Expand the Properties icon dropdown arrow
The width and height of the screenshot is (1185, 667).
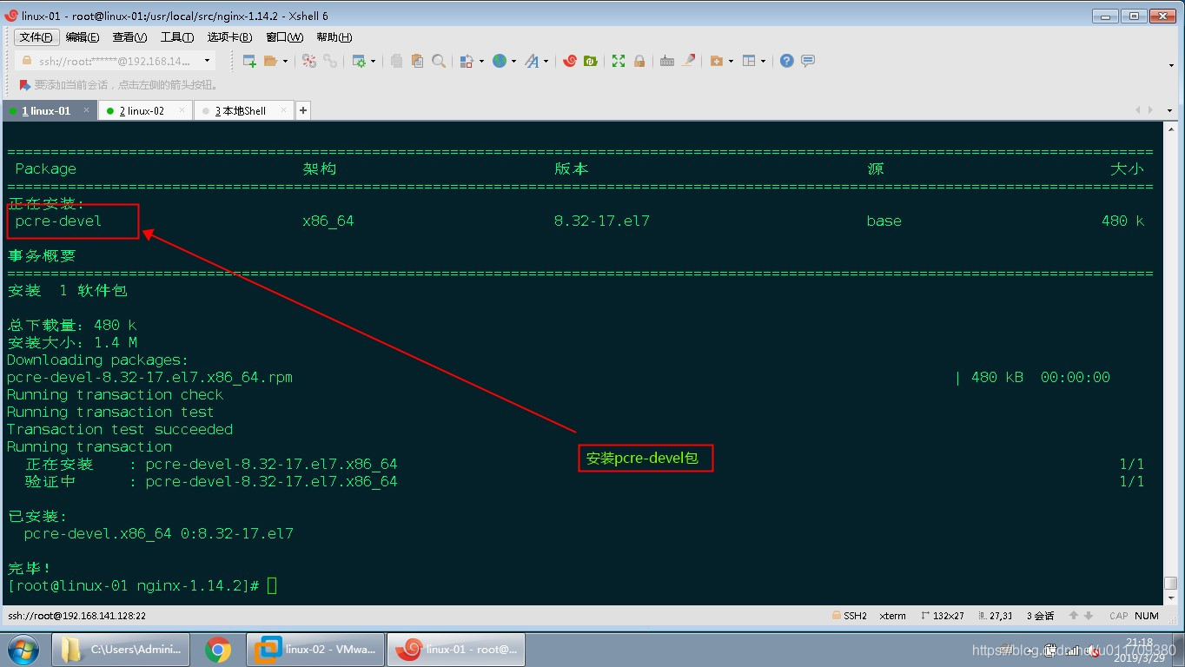373,61
